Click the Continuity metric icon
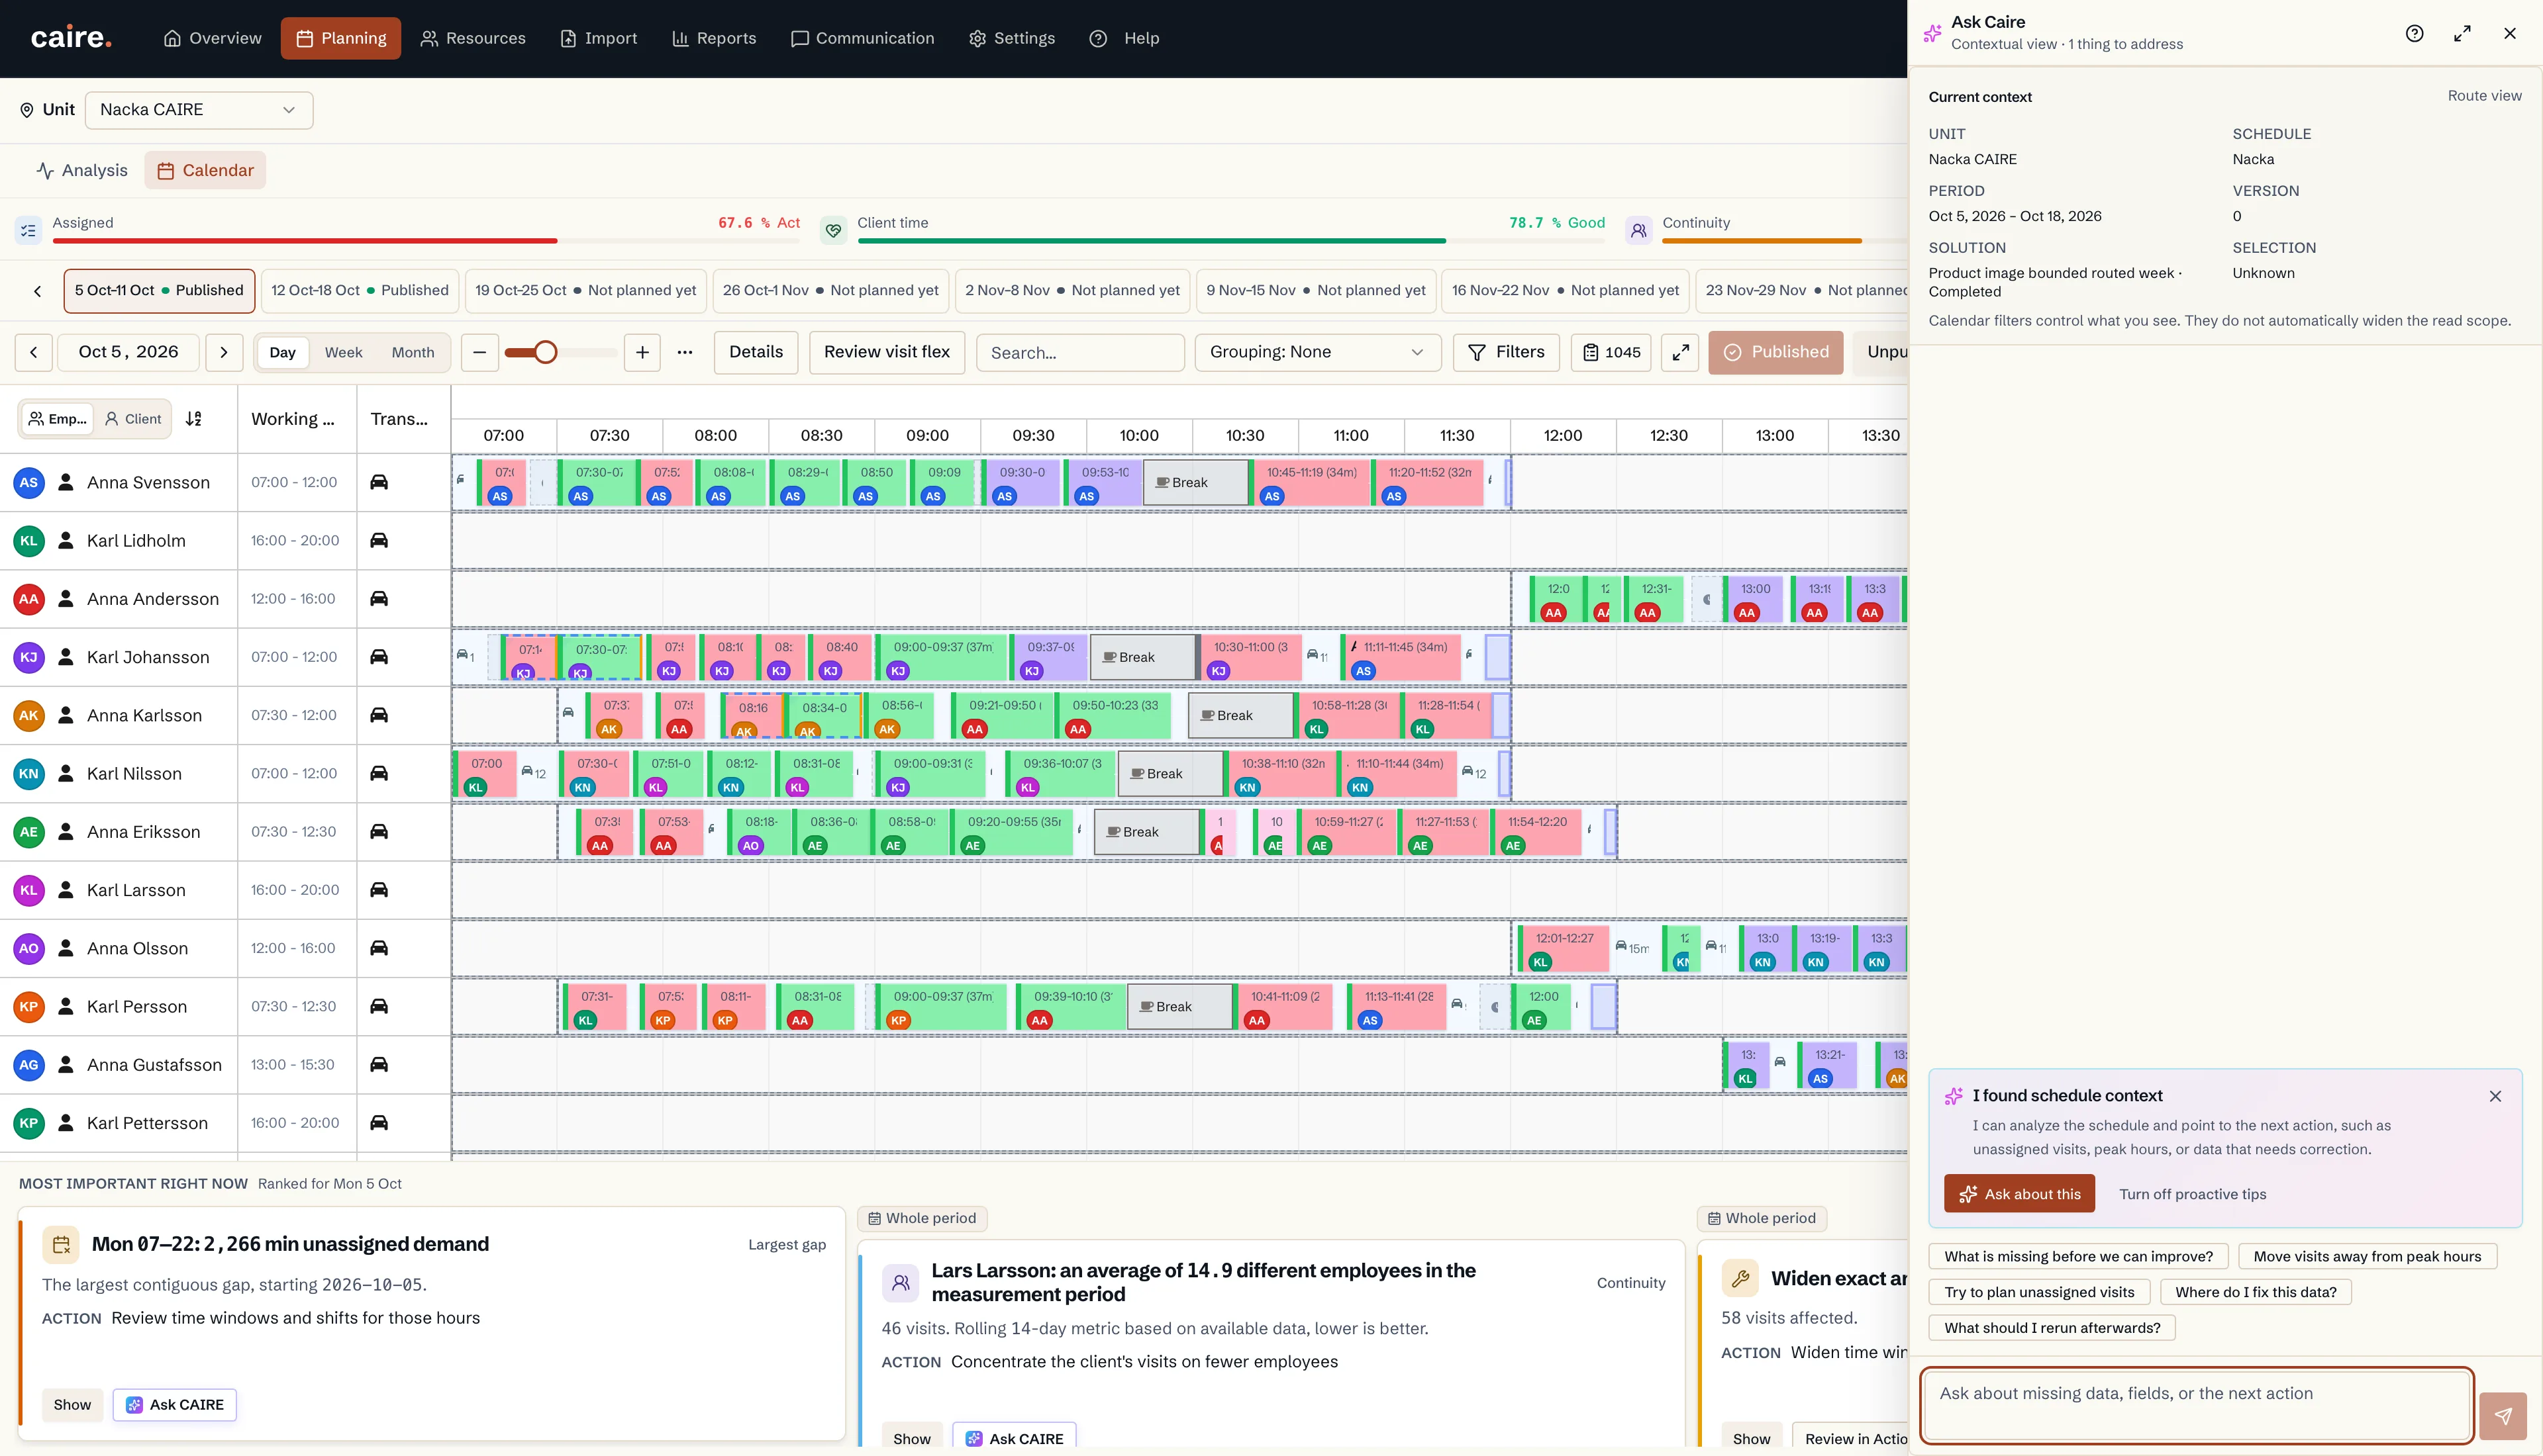 coord(1638,230)
